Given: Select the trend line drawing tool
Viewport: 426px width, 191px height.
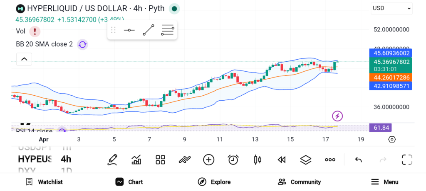Looking at the screenshot, I should pos(149,30).
